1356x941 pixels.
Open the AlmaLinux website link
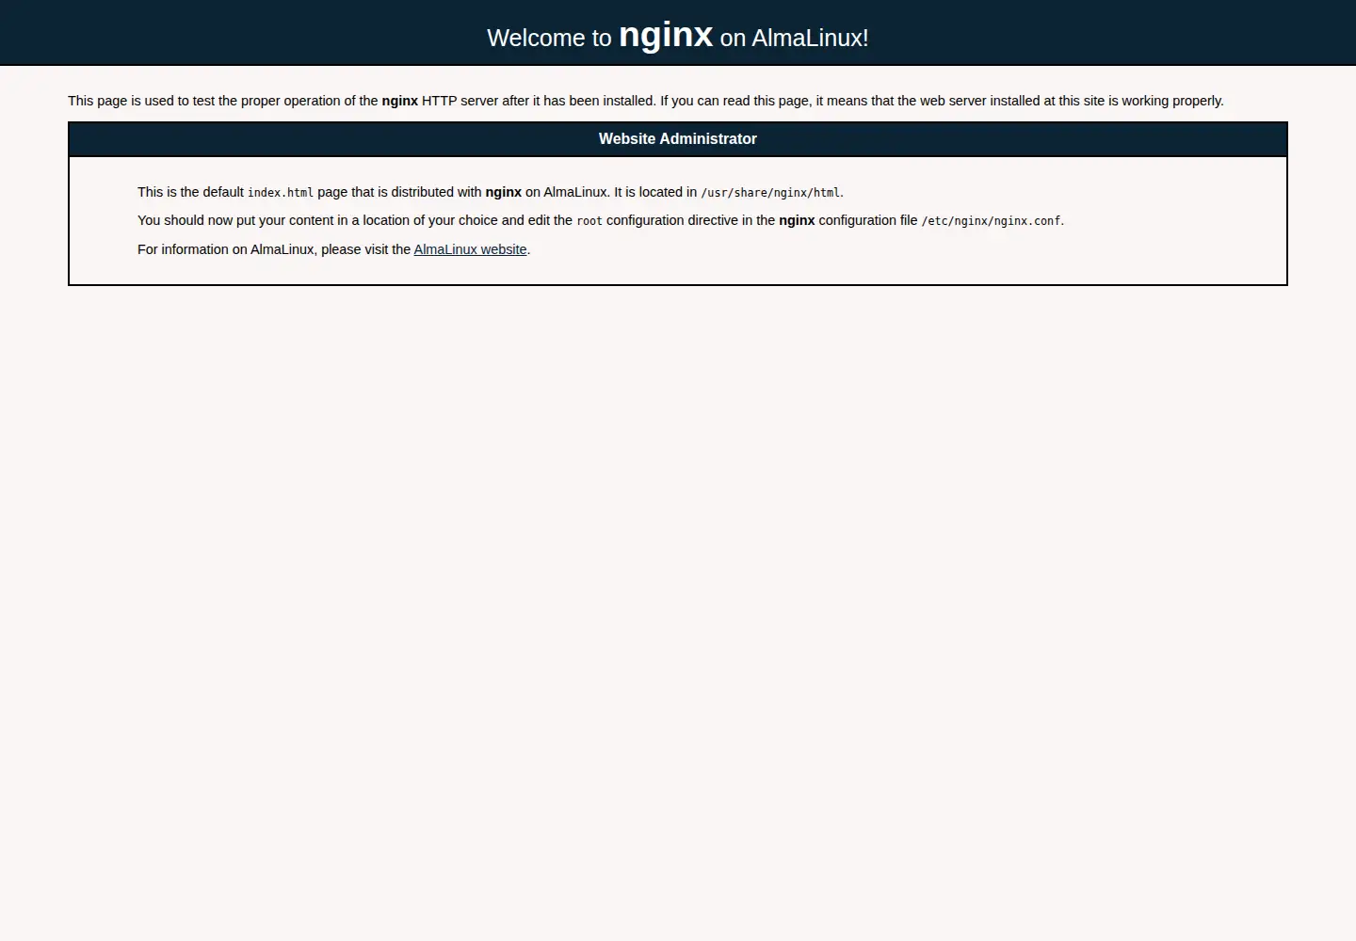click(x=470, y=249)
